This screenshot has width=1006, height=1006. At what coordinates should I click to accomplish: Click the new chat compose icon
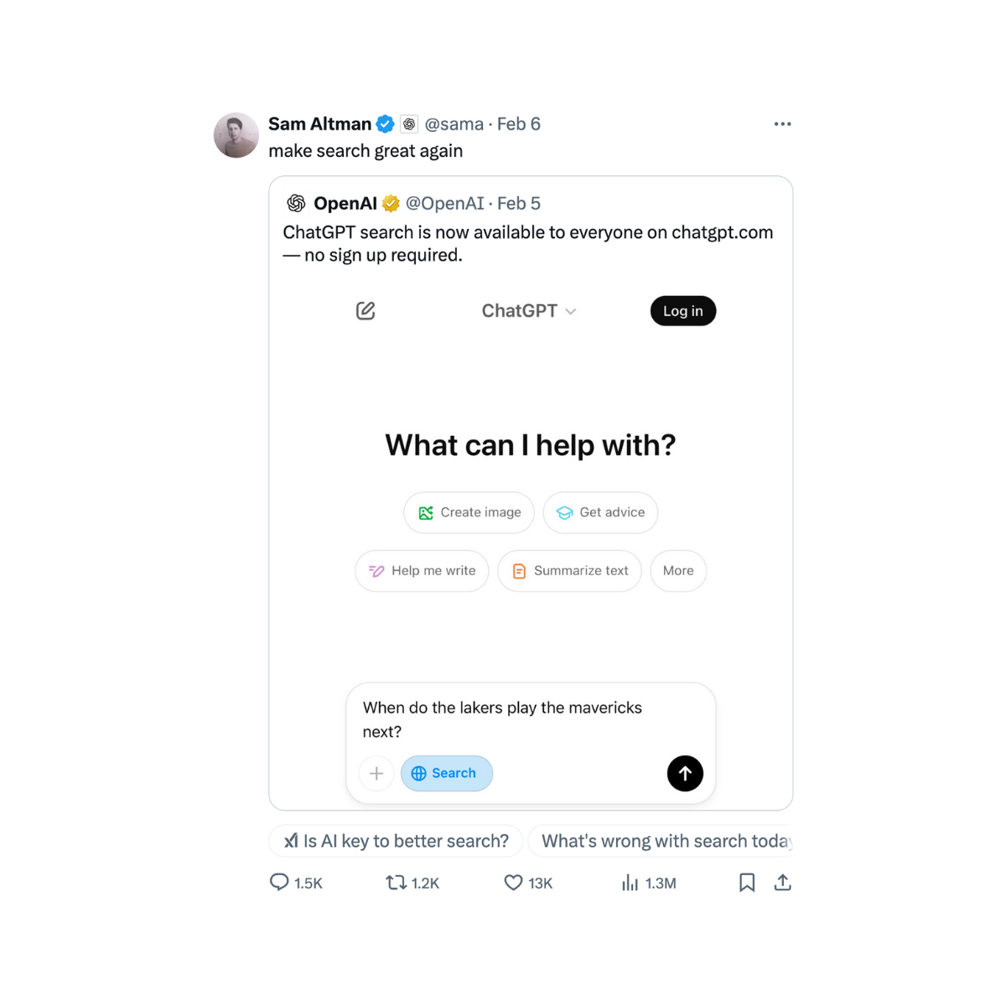click(366, 311)
